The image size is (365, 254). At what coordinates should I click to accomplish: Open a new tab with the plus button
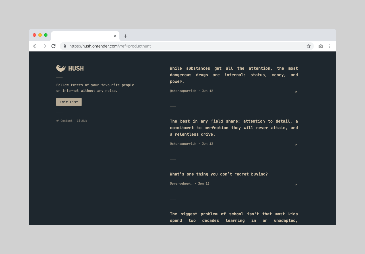126,36
